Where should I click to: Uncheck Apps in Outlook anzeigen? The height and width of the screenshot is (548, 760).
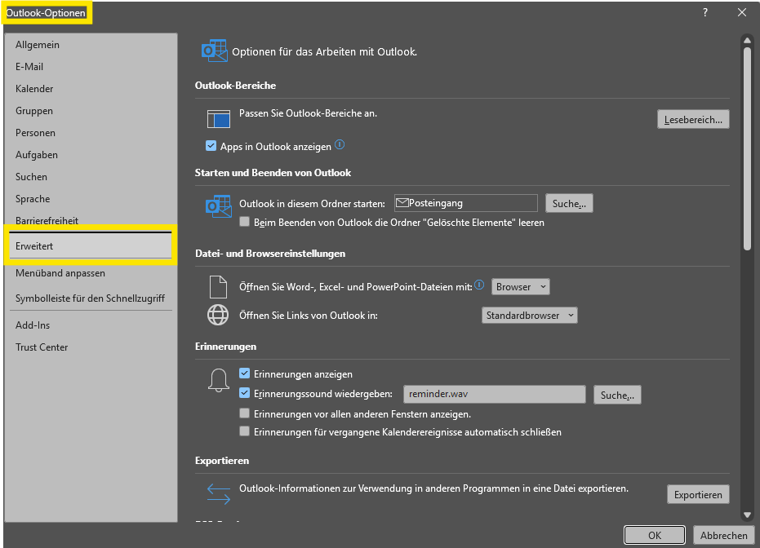point(211,147)
